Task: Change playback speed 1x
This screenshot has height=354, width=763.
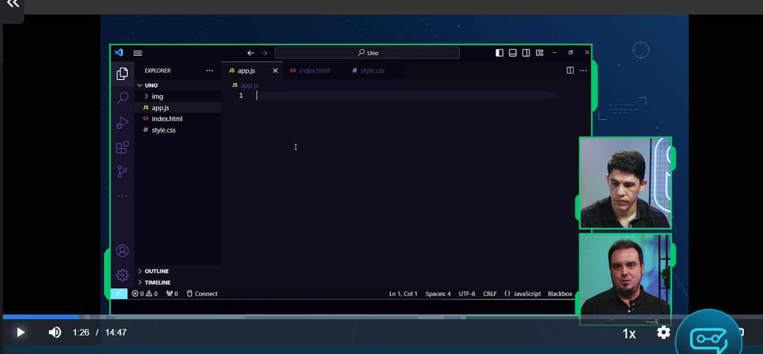Action: [629, 334]
